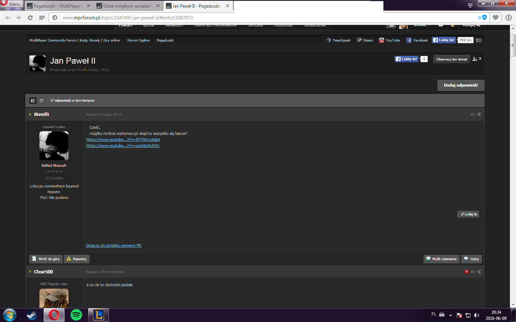The image size is (516, 322).
Task: Open League of Legends from the taskbar
Action: pos(99,315)
